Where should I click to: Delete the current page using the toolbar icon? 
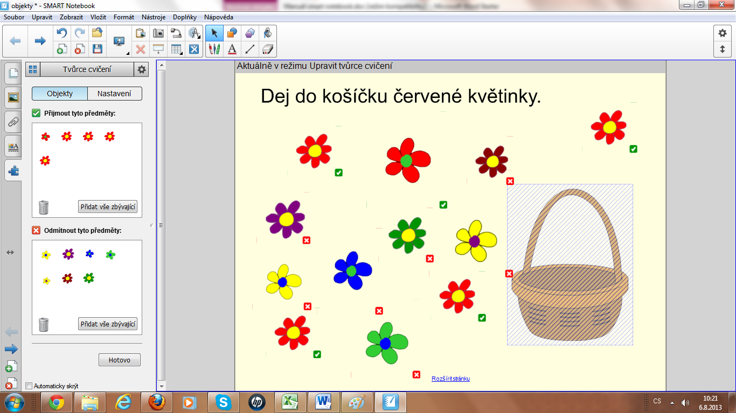(79, 49)
